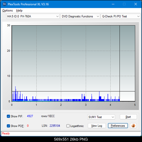Open the SUM1 Test dropdown
142x142 pixels.
(x=101, y=117)
